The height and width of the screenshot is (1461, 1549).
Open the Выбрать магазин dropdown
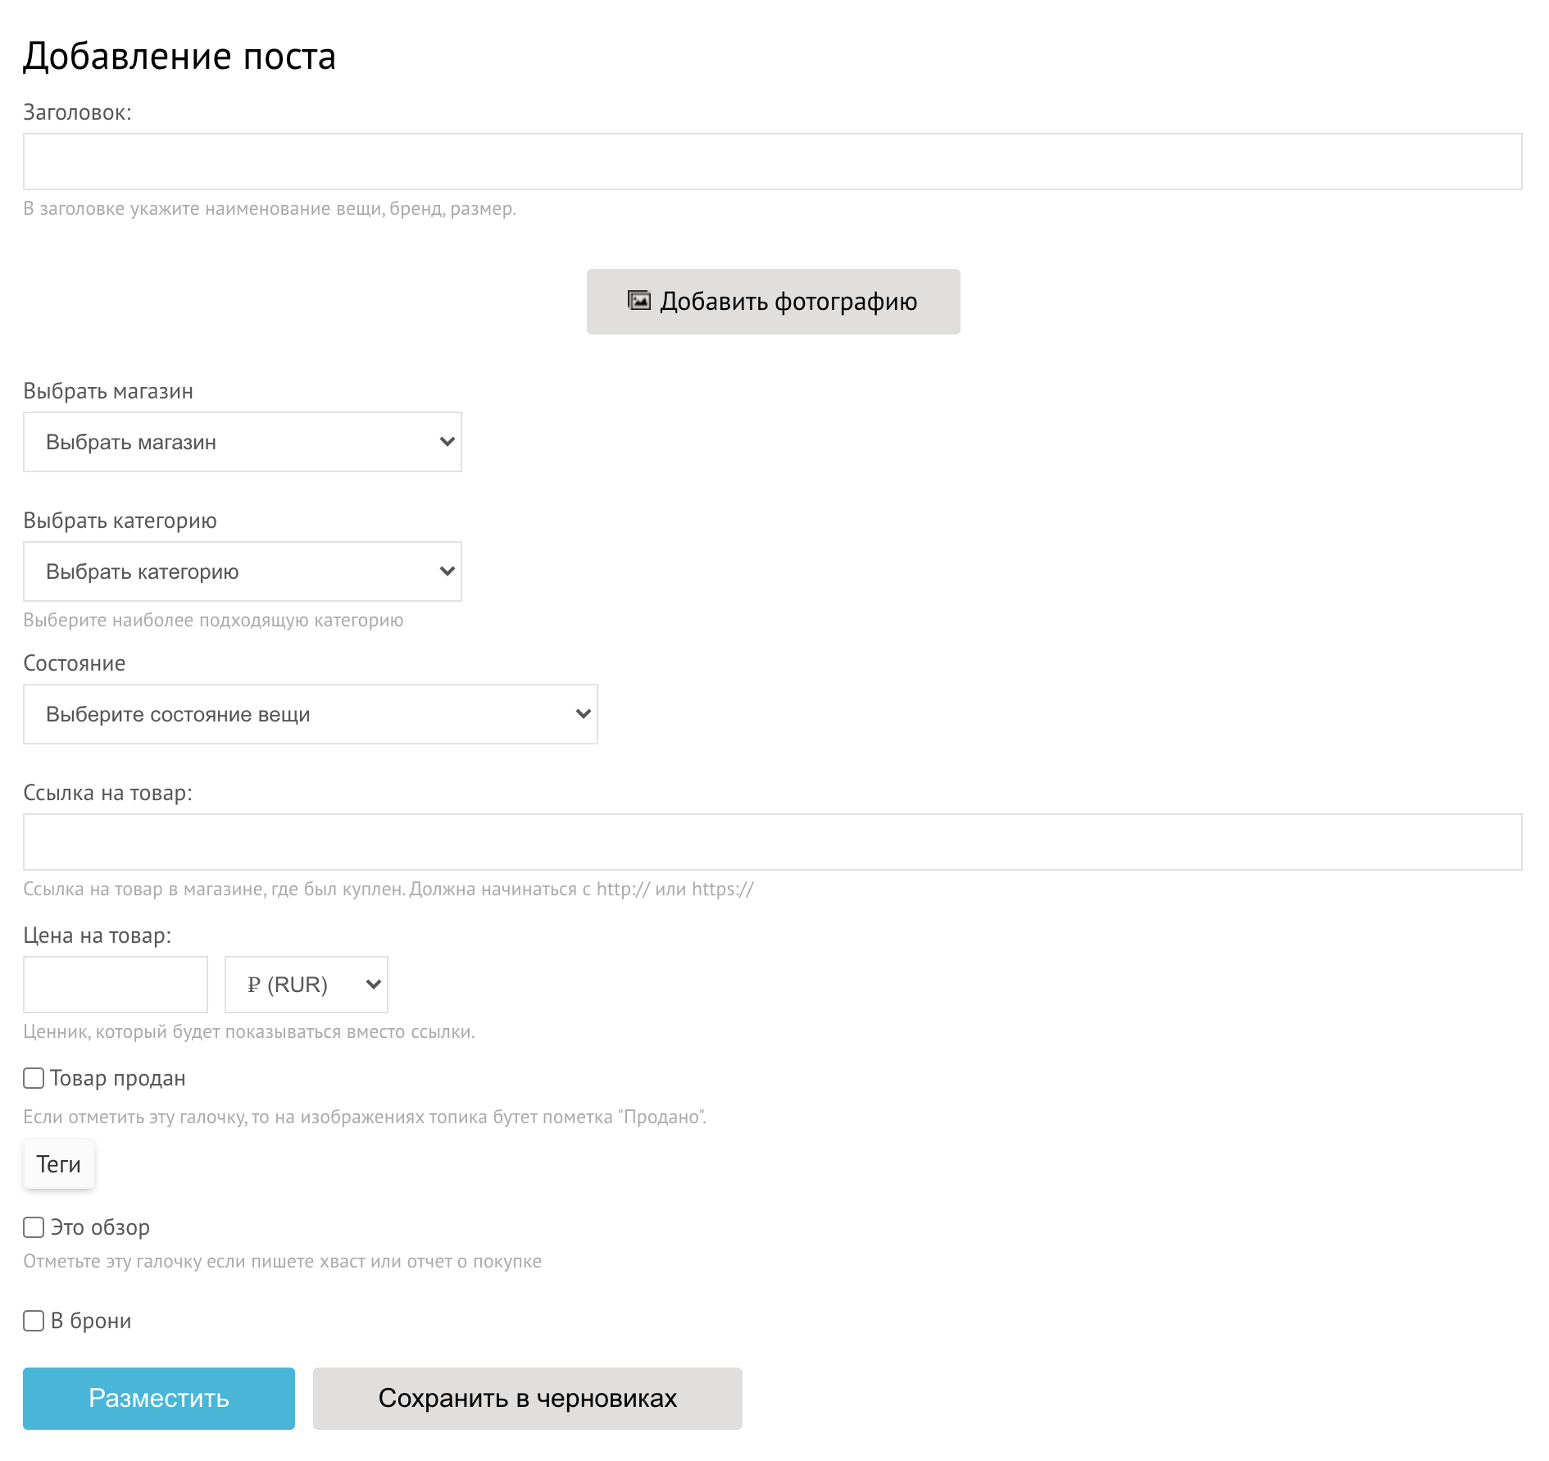coord(243,442)
